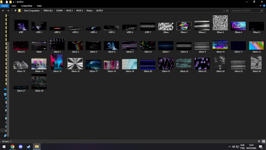Click Este Computador in address bar

click(32, 11)
